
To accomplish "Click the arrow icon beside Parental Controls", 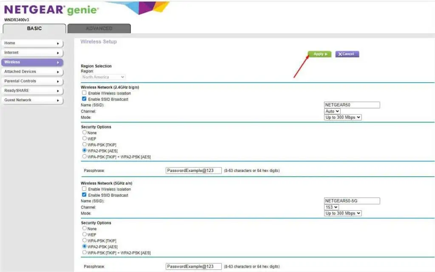I will [58, 81].
